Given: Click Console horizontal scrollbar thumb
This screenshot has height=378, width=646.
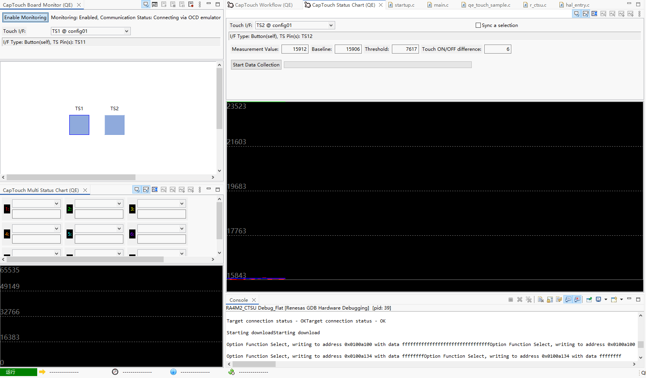Looking at the screenshot, I should point(254,364).
